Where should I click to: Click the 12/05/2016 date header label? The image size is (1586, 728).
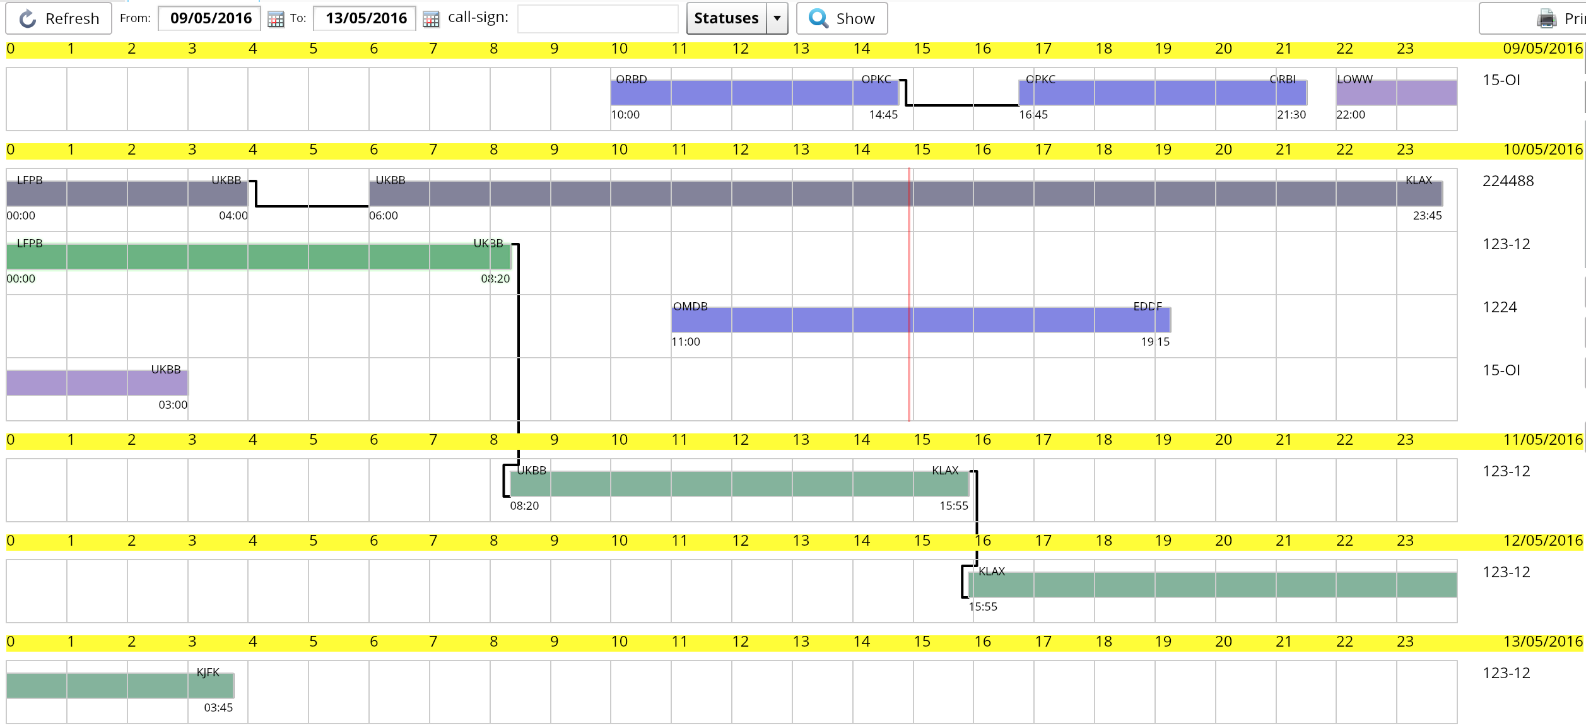click(1542, 541)
